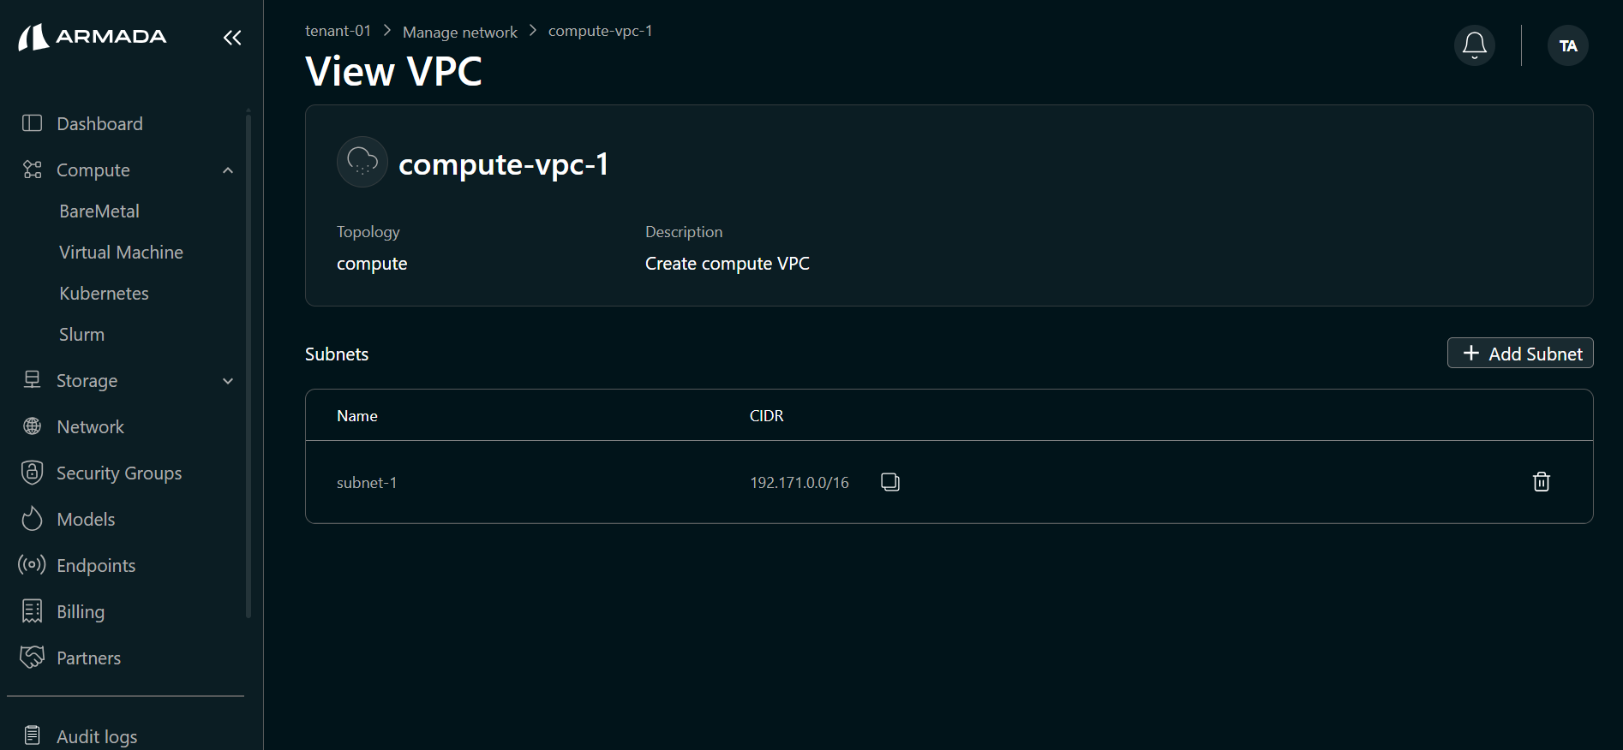Select Slurm under Compute
Screen dimensions: 1623x750
pos(81,335)
